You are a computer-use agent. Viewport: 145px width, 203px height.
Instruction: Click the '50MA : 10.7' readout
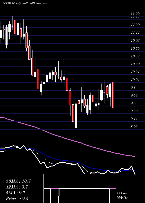coord(18,181)
